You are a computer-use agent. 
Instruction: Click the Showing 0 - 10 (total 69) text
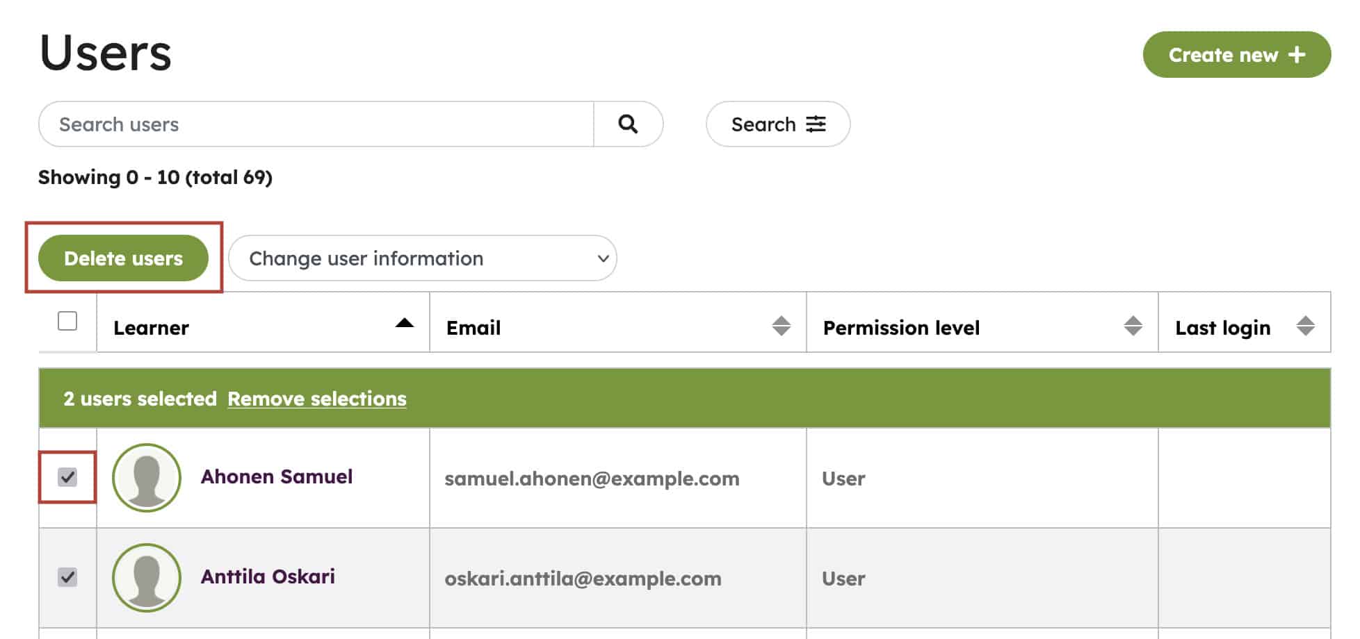tap(155, 178)
